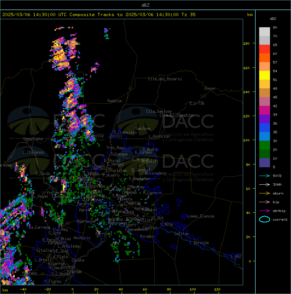Click the E_1-736 map label
This screenshot has width=291, height=294.
click(x=197, y=103)
